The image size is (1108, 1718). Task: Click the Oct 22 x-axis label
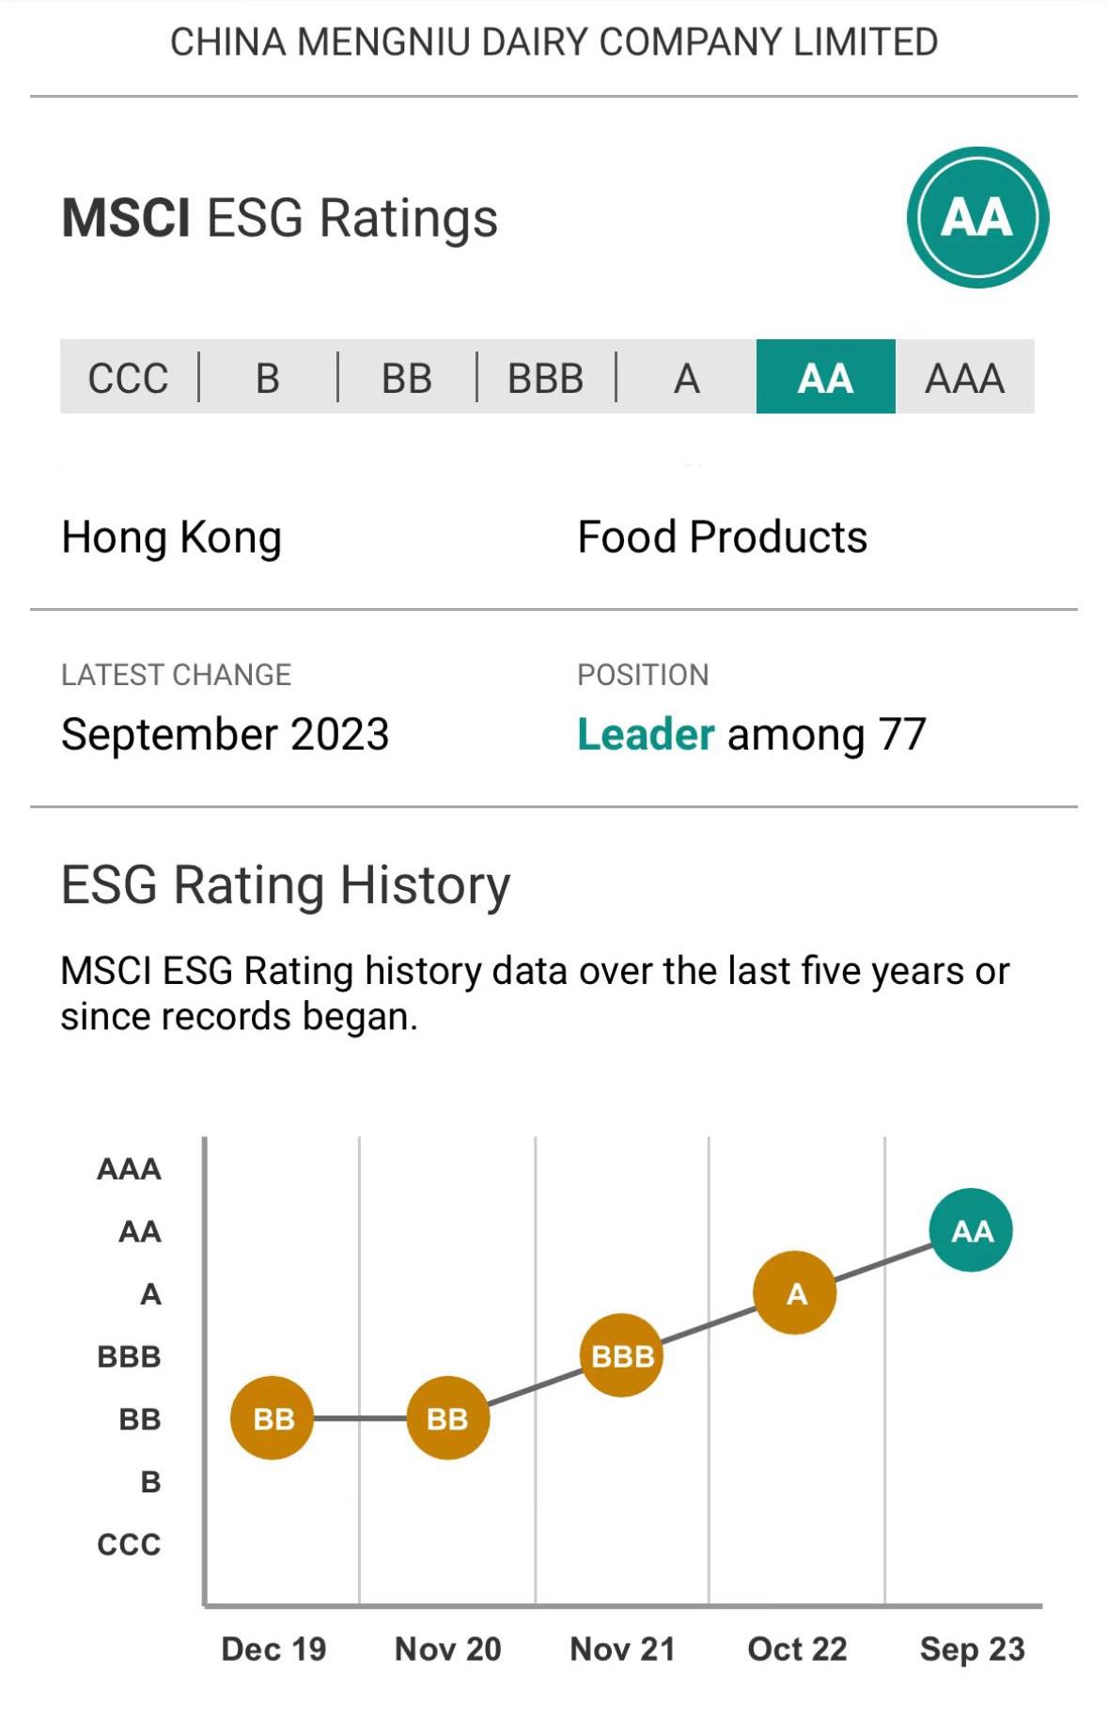[x=797, y=1648]
